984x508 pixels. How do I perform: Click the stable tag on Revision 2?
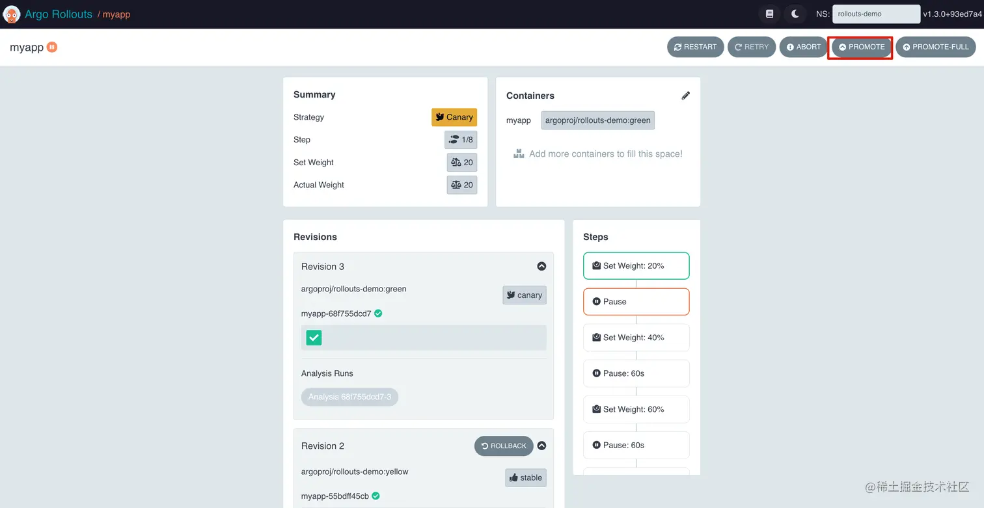(x=526, y=478)
